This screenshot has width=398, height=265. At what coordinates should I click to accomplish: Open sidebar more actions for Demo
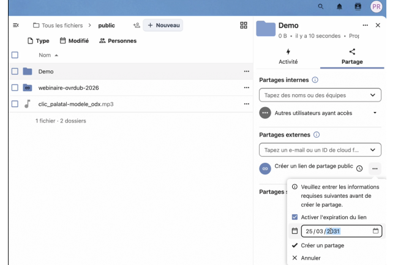(x=366, y=25)
